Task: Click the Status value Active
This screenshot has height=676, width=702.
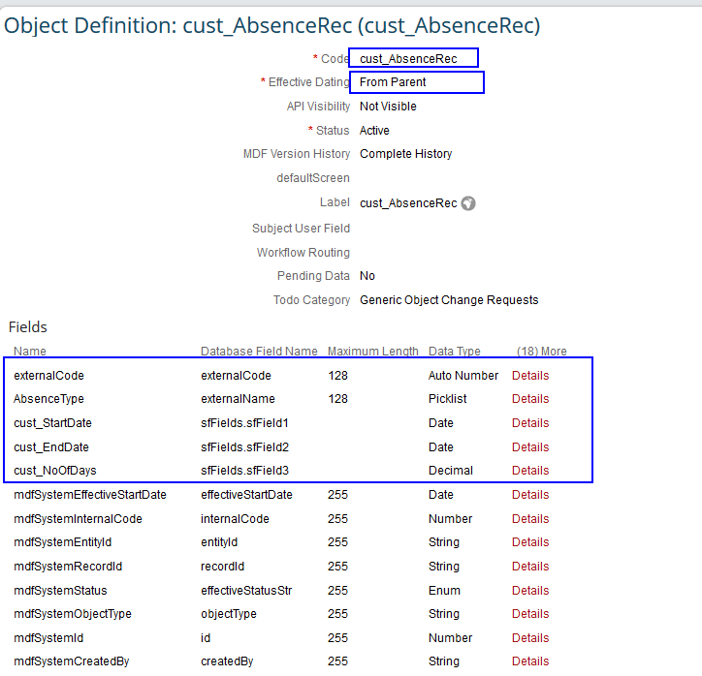Action: click(x=374, y=131)
